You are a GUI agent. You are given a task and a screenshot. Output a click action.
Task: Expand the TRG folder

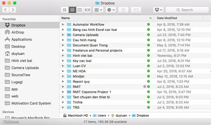pos(63,107)
